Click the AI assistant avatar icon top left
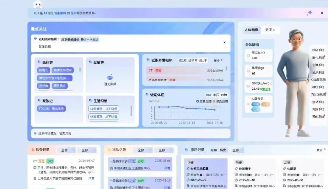Screen dimensions: 328x189 click(38, 5)
